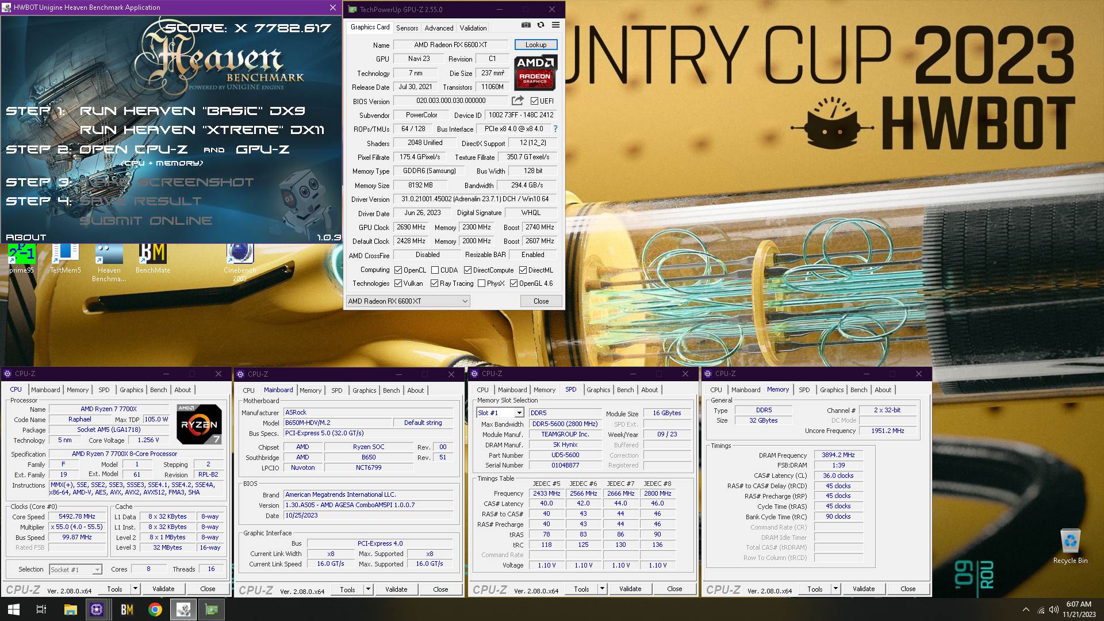Toggle the OpenGL 4.6 checkbox
Viewport: 1104px width, 621px height.
(x=513, y=283)
